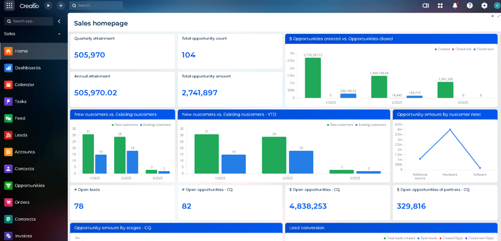
Task: Click the $ Open opportunities value 4,838,253
Action: pos(308,206)
